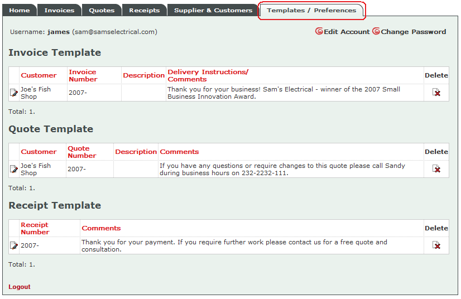Click the swirl icon beside Edit Account
This screenshot has width=461, height=299.
319,32
